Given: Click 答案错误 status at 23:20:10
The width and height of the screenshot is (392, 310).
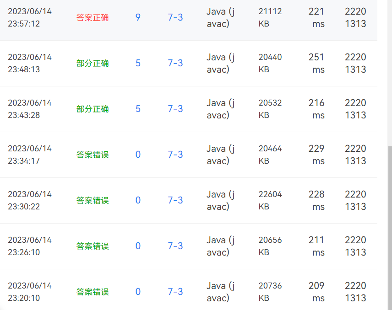Looking at the screenshot, I should [x=93, y=292].
